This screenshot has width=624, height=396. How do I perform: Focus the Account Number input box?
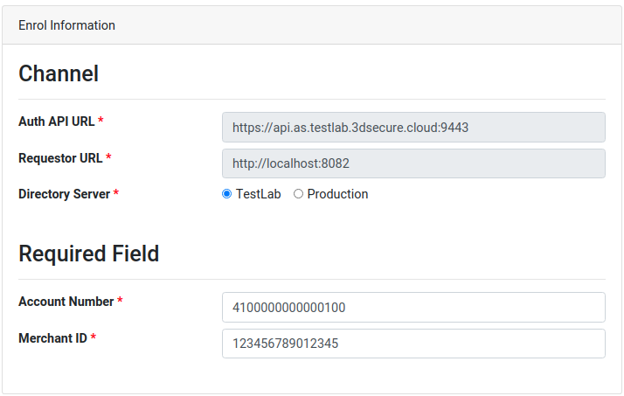pos(413,307)
